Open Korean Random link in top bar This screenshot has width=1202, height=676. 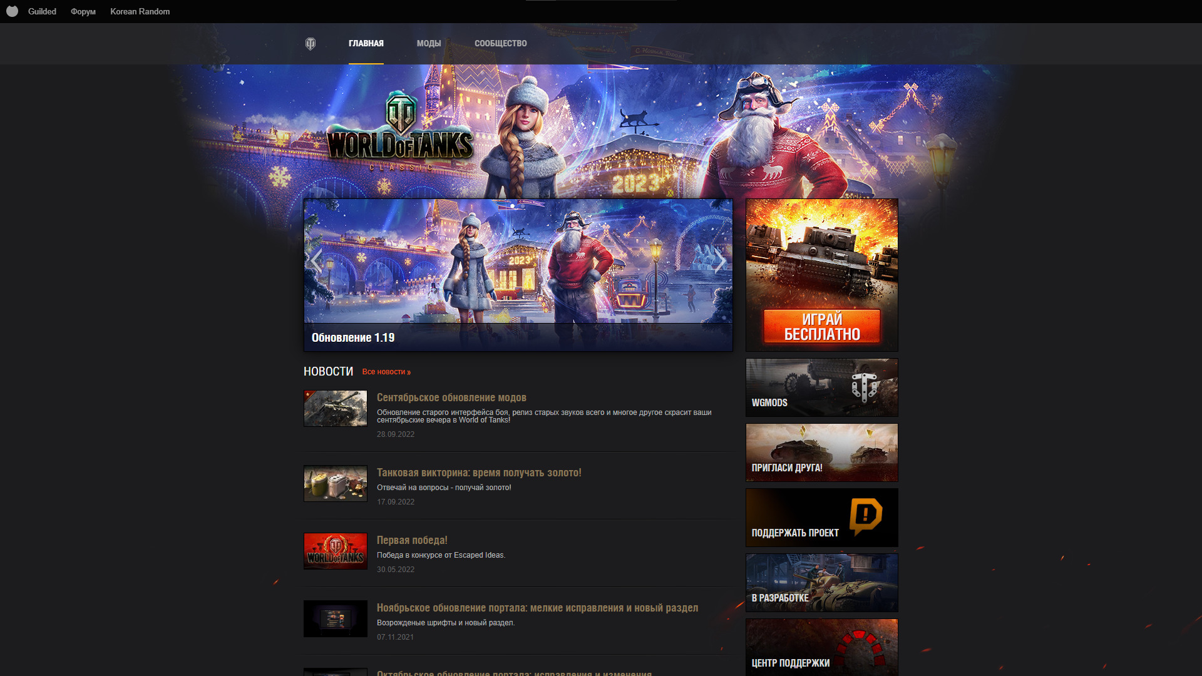point(140,11)
